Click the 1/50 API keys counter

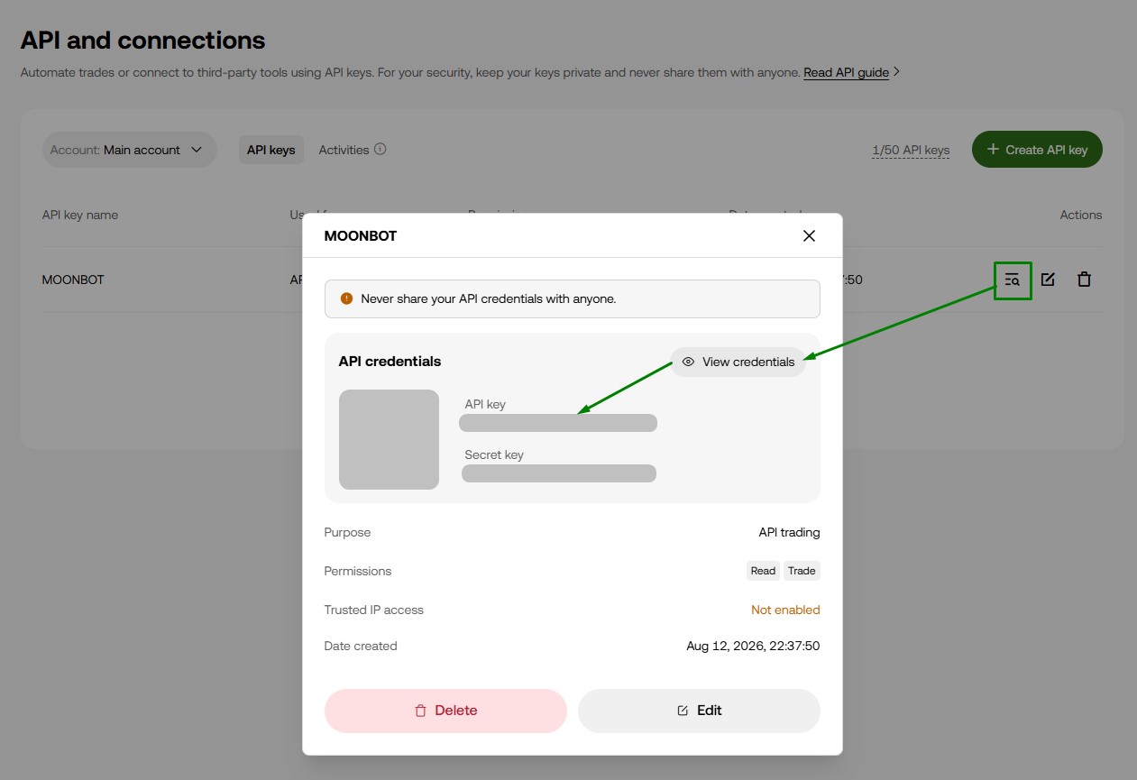911,150
